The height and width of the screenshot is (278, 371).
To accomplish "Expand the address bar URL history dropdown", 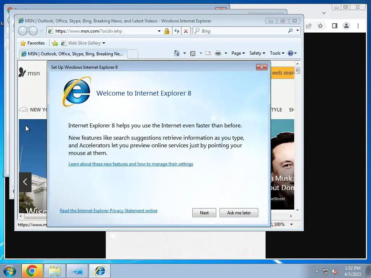I will pyautogui.click(x=159, y=31).
